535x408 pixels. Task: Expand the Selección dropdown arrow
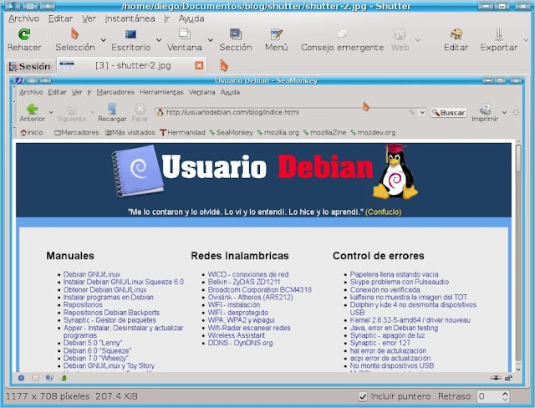103,40
